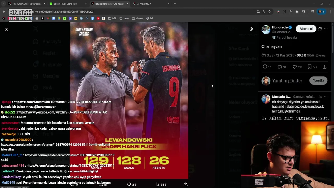Open the Grok explain icon beside Abone ol
334x188 pixels.
click(x=320, y=29)
